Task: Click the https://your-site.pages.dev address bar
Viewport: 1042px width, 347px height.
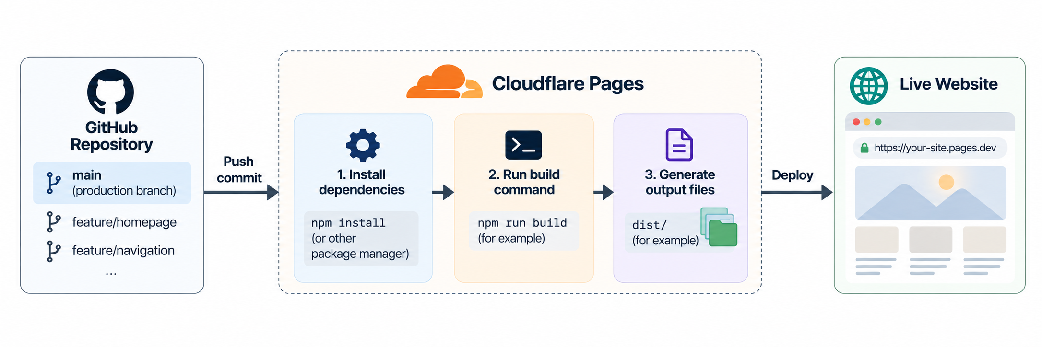Action: click(930, 148)
